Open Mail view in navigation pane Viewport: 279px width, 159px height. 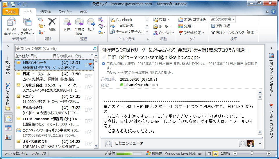8,119
